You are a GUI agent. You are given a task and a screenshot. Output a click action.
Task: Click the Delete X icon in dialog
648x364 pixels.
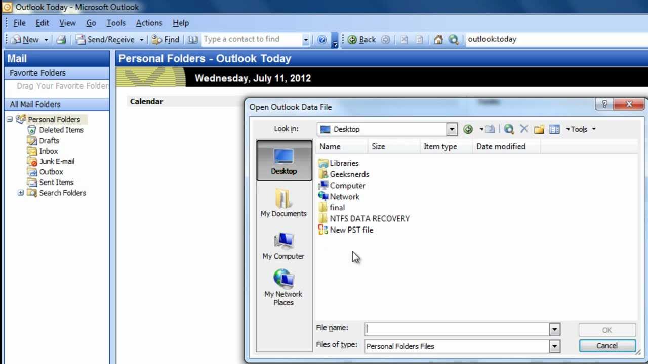click(524, 129)
